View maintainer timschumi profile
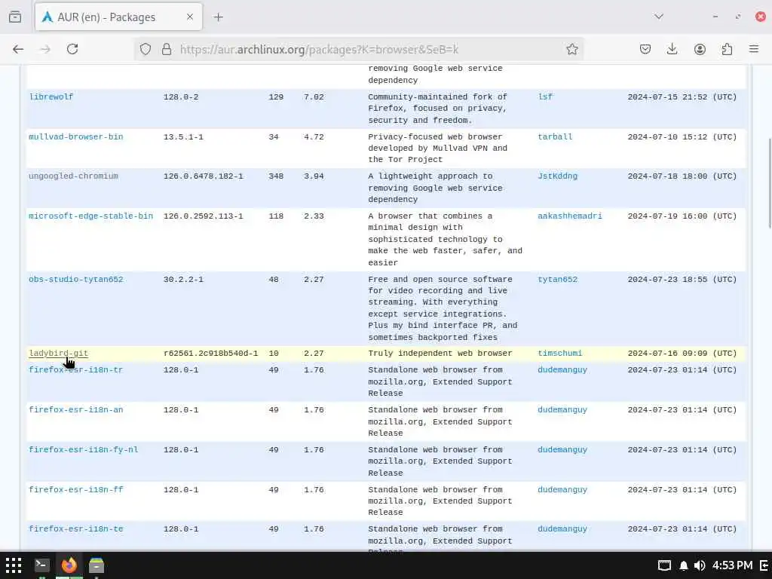 560,354
